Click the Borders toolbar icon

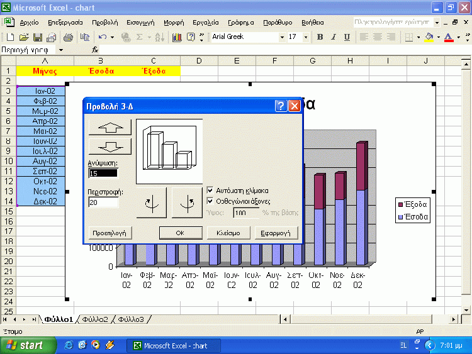pyautogui.click(x=409, y=37)
